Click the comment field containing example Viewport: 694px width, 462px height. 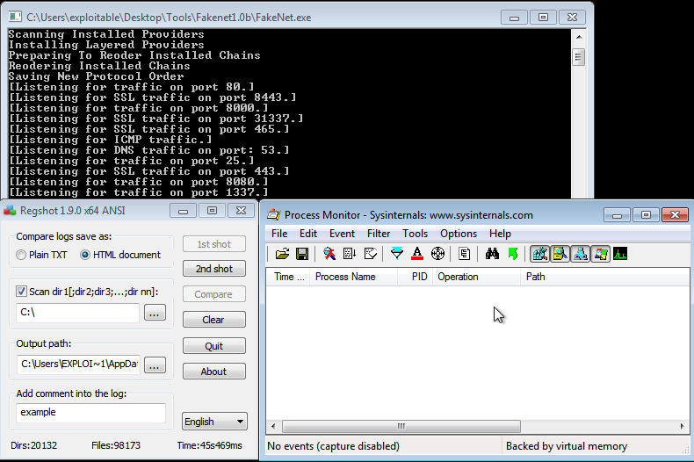tap(90, 413)
